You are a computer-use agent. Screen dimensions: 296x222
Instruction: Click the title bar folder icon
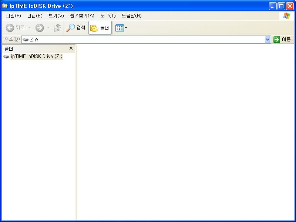(5, 6)
